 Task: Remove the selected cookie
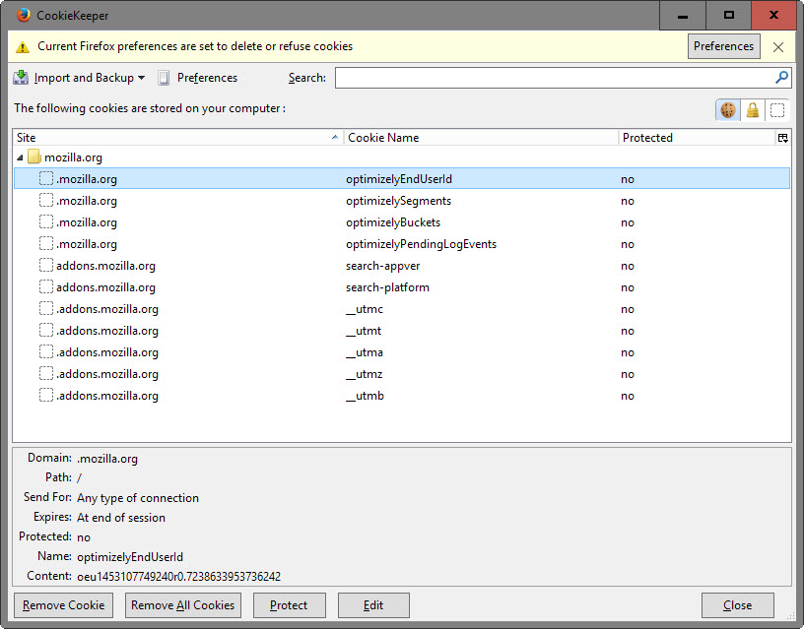pyautogui.click(x=63, y=605)
